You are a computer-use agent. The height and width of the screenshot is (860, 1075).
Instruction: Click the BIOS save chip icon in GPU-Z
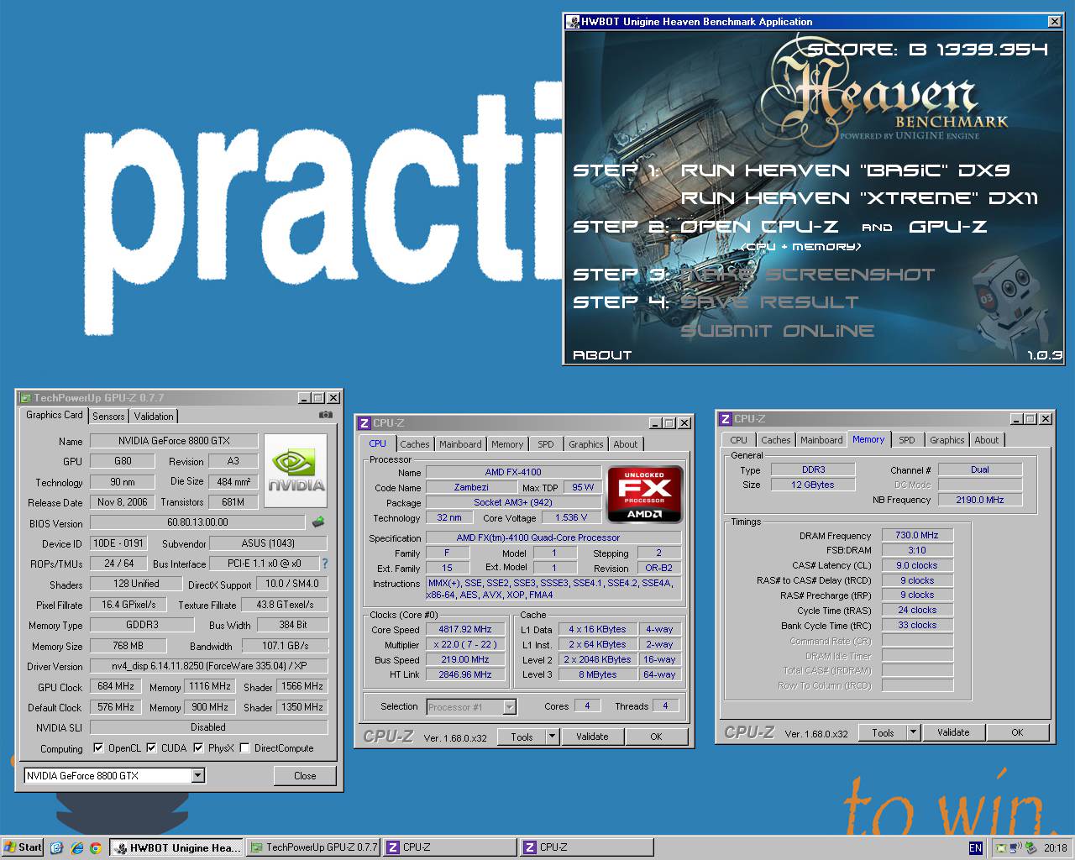point(318,522)
